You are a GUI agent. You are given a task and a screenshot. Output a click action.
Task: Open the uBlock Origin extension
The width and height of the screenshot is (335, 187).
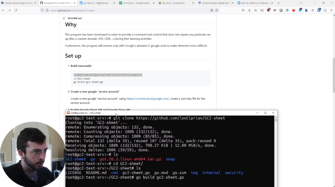[x=269, y=10]
